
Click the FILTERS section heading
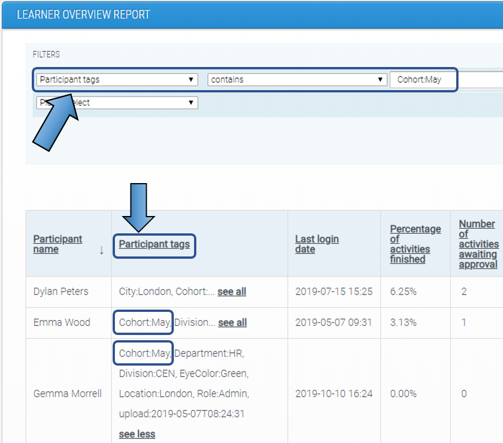coord(46,54)
